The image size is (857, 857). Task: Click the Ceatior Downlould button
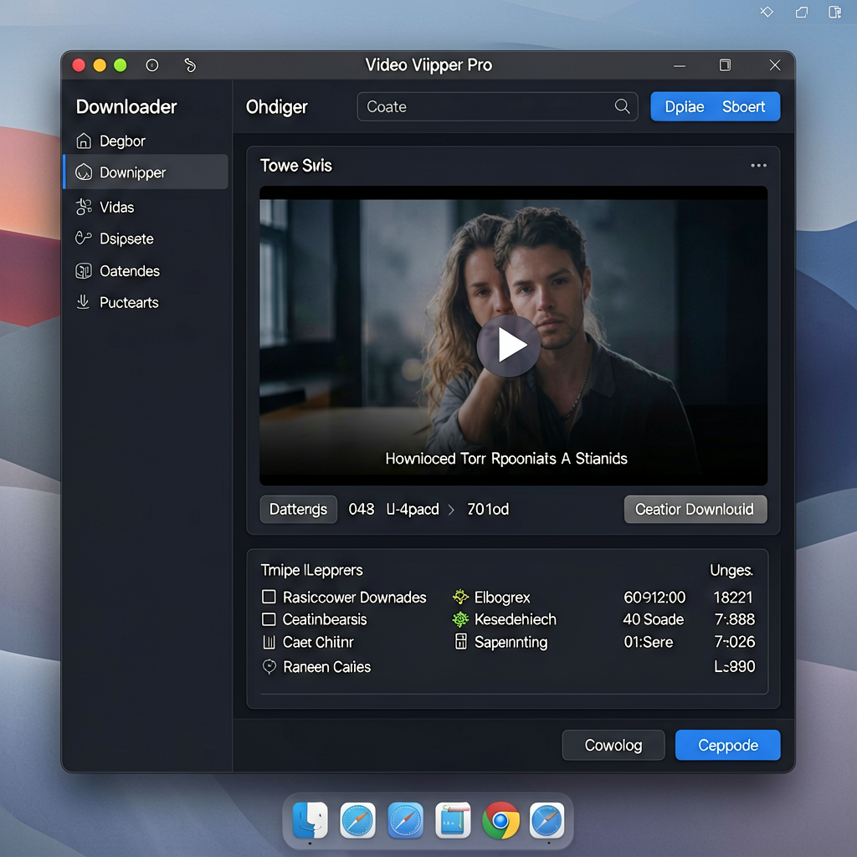[695, 510]
